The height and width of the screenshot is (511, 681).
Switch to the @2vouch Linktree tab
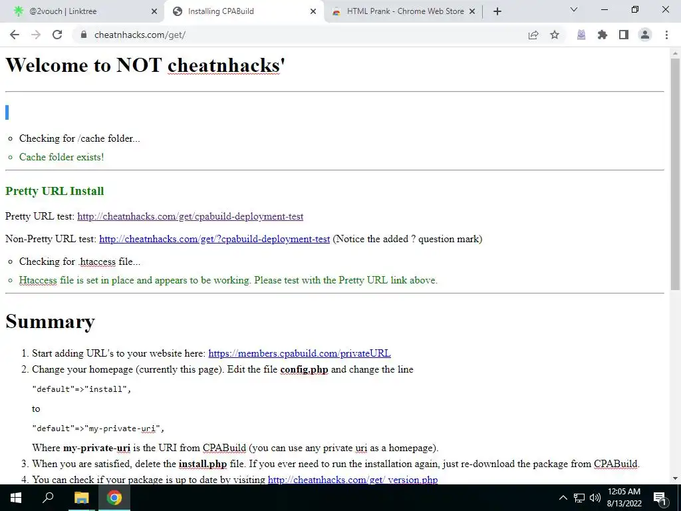(82, 11)
